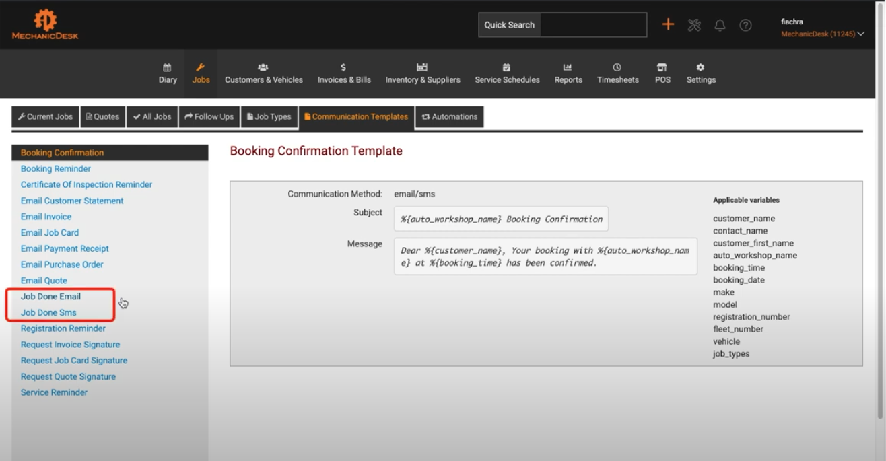Click into the Quick Search field
The width and height of the screenshot is (886, 461).
593,25
